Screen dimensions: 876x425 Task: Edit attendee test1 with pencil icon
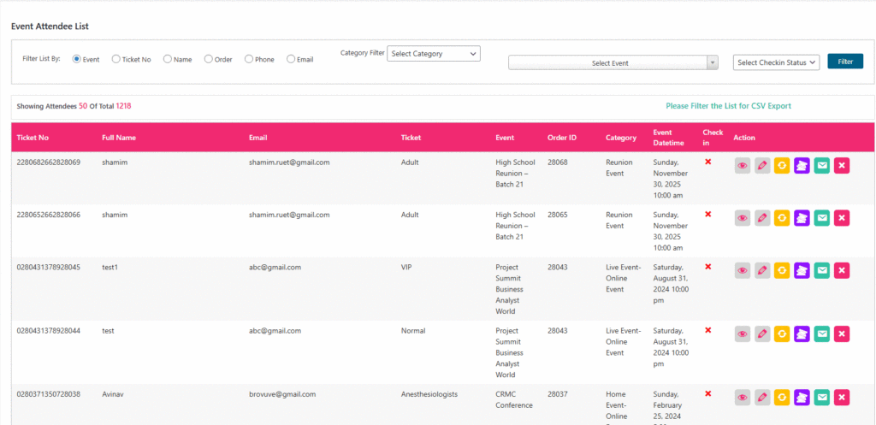(x=762, y=270)
